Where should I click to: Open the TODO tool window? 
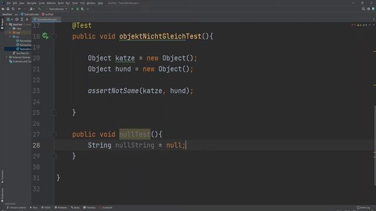tap(46, 207)
